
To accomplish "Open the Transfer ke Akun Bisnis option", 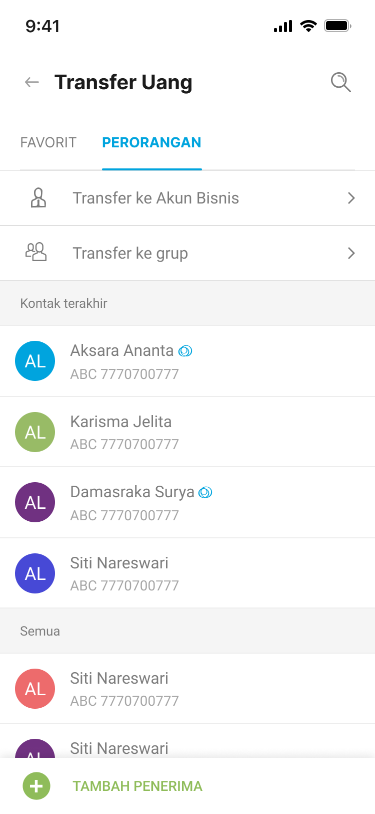I will [x=156, y=198].
